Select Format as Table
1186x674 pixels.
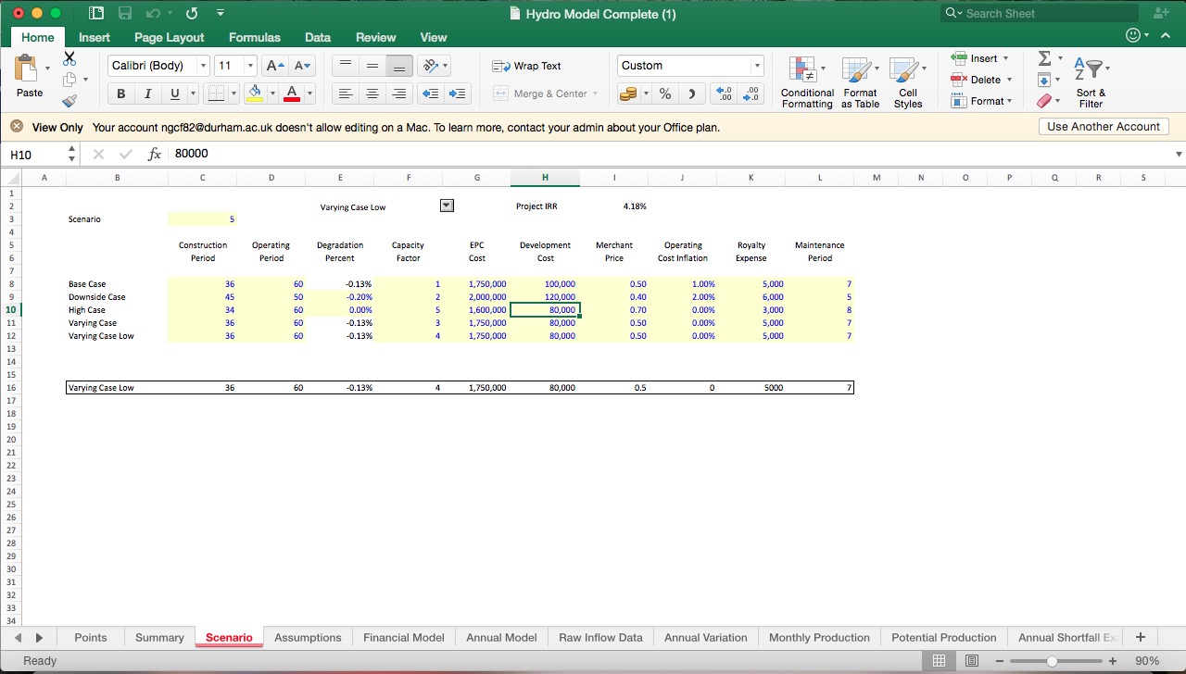tap(859, 82)
